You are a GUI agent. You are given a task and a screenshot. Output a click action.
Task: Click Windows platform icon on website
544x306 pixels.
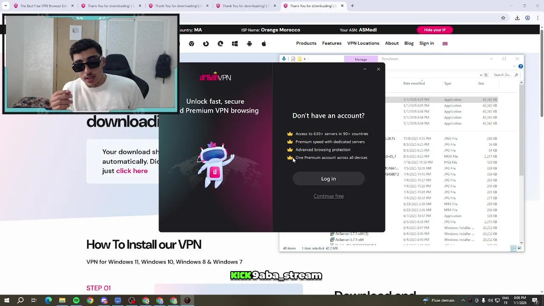point(235,44)
